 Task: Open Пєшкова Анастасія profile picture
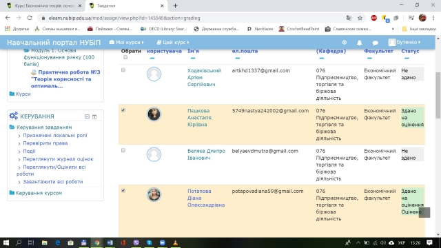[154, 114]
